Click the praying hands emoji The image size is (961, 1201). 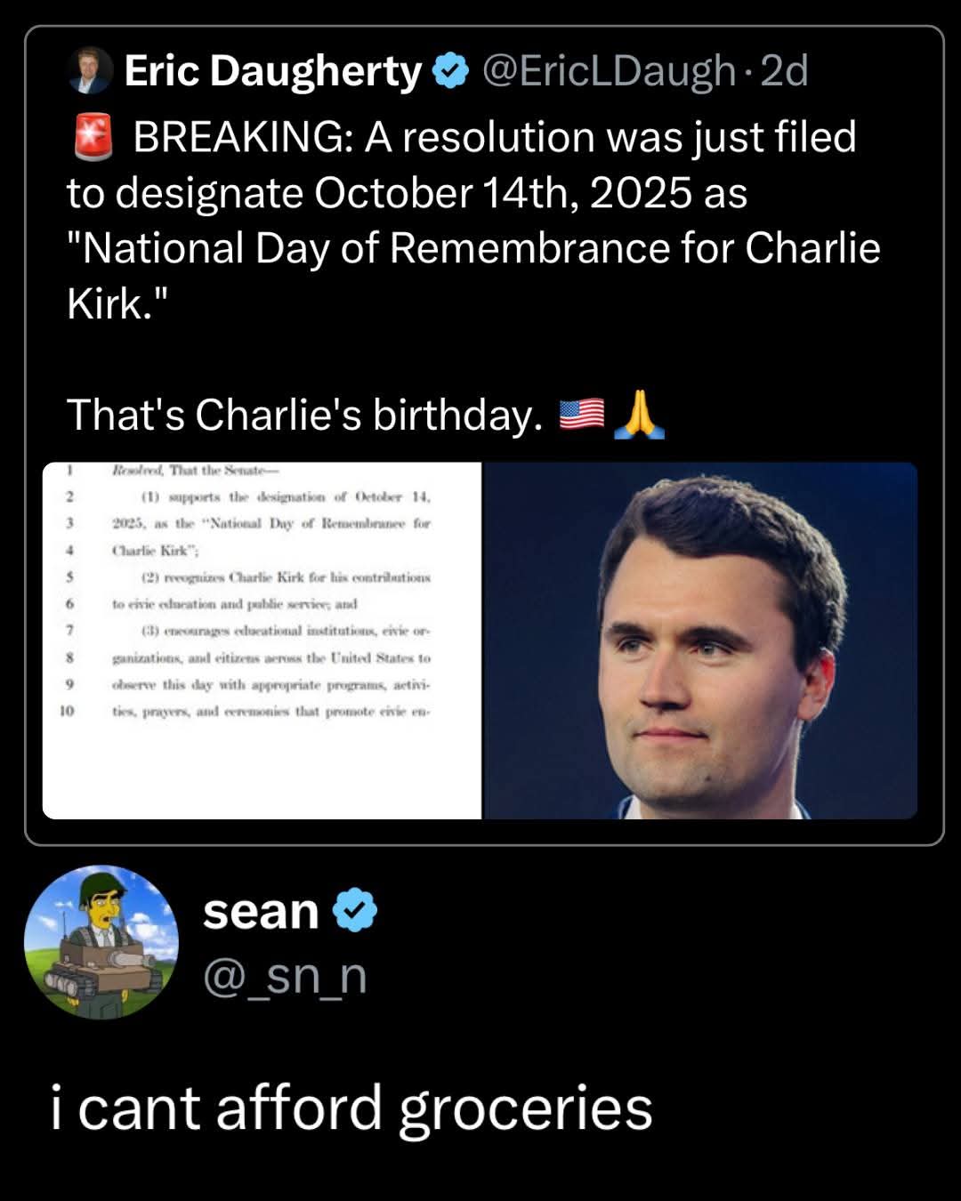point(640,415)
